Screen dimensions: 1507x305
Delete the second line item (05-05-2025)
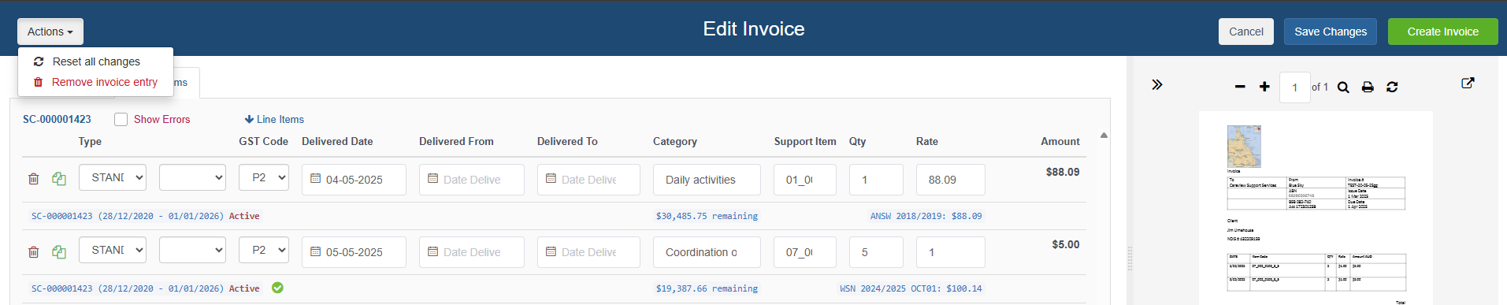(33, 252)
